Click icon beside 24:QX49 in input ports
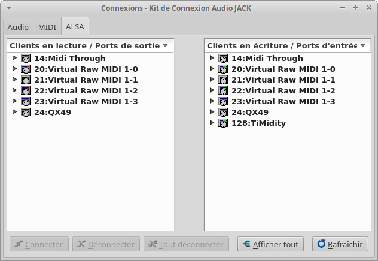This screenshot has width=378, height=261. point(223,112)
